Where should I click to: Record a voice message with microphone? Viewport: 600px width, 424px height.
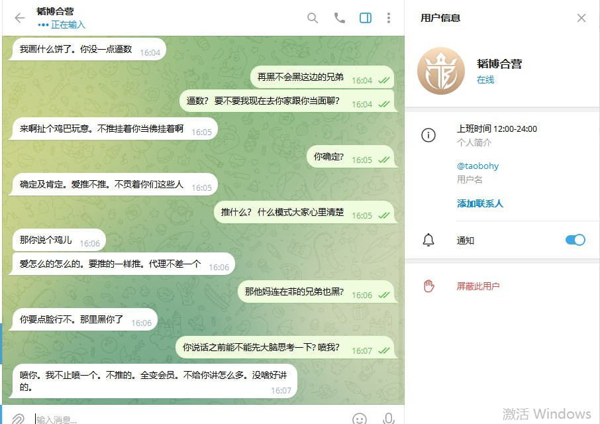[x=388, y=419]
